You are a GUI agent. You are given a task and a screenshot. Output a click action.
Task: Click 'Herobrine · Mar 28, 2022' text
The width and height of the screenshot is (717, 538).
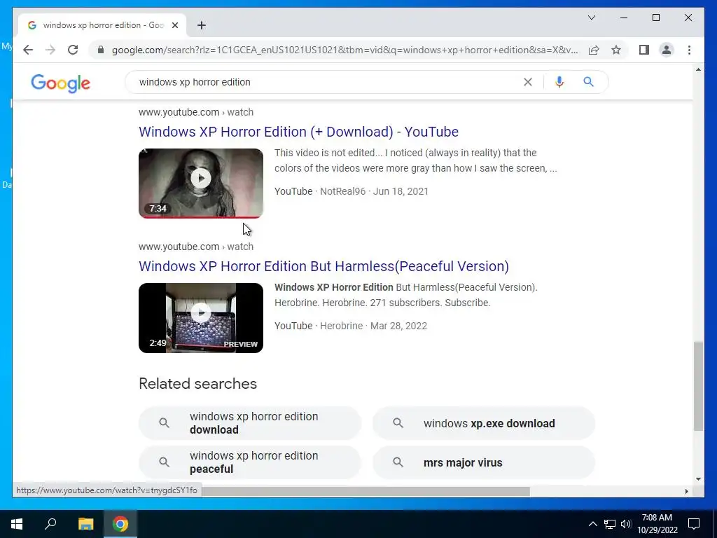click(374, 326)
